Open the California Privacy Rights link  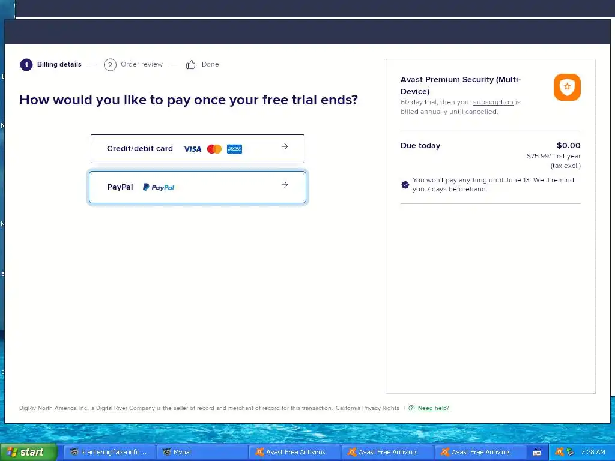coord(368,408)
